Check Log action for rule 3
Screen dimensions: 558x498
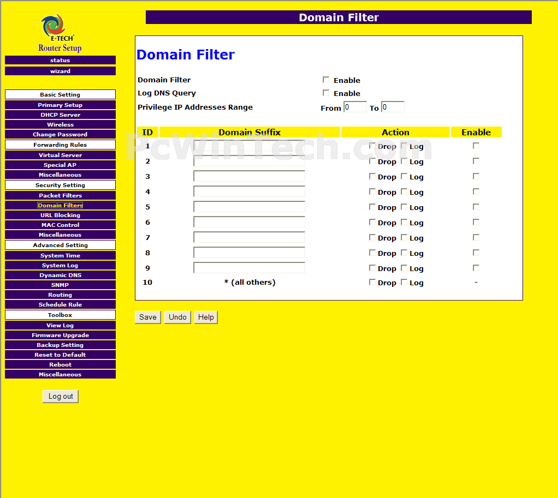pos(404,176)
